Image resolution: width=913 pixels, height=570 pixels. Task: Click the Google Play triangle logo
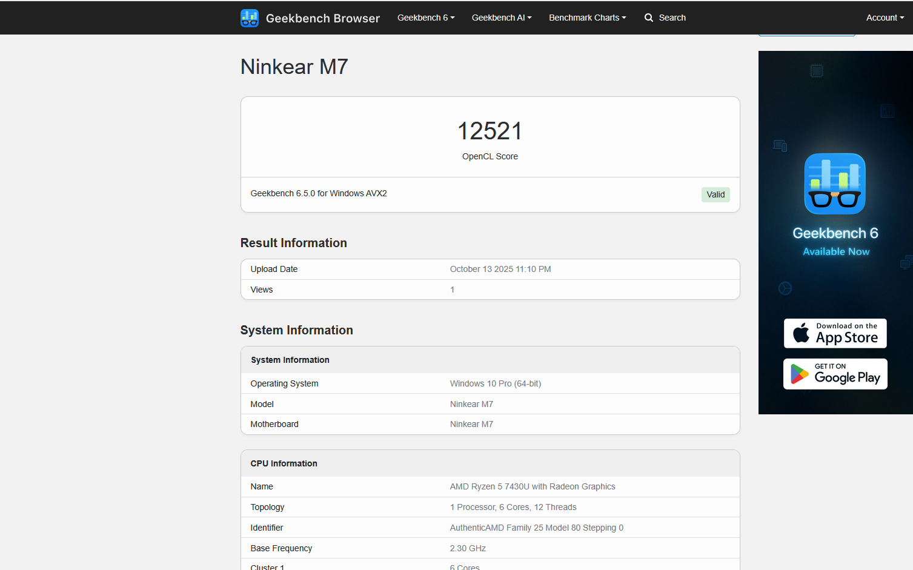[800, 374]
